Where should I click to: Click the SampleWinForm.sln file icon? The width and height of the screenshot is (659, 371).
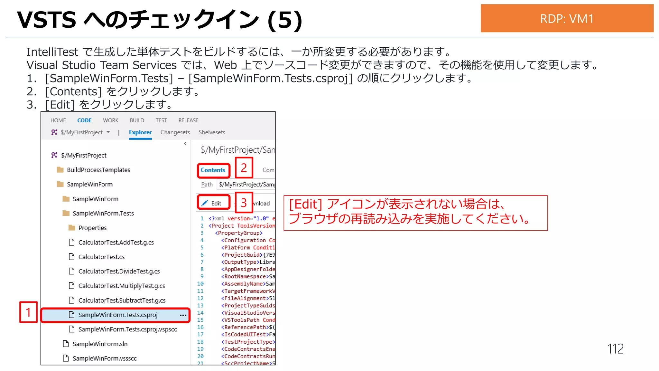coord(66,344)
